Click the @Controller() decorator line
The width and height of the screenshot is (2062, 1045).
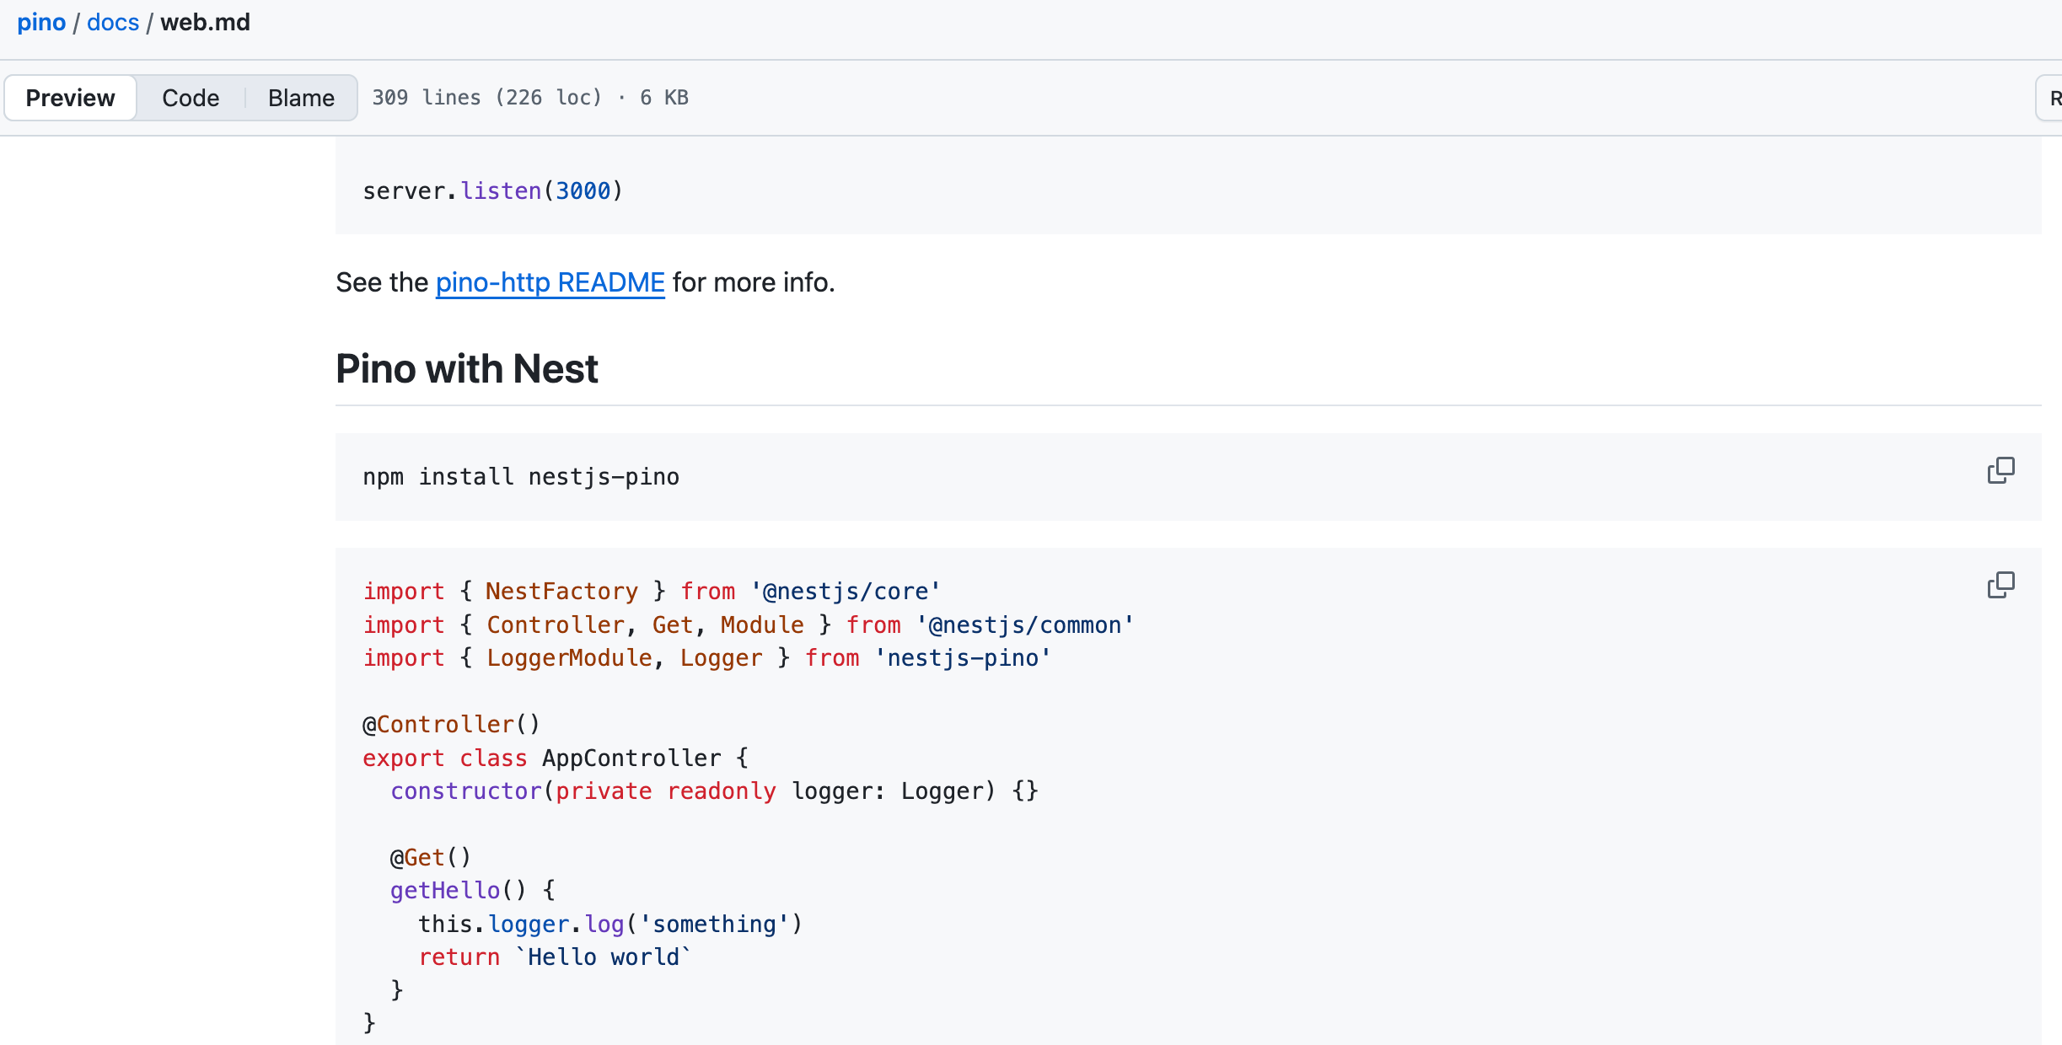coord(451,725)
